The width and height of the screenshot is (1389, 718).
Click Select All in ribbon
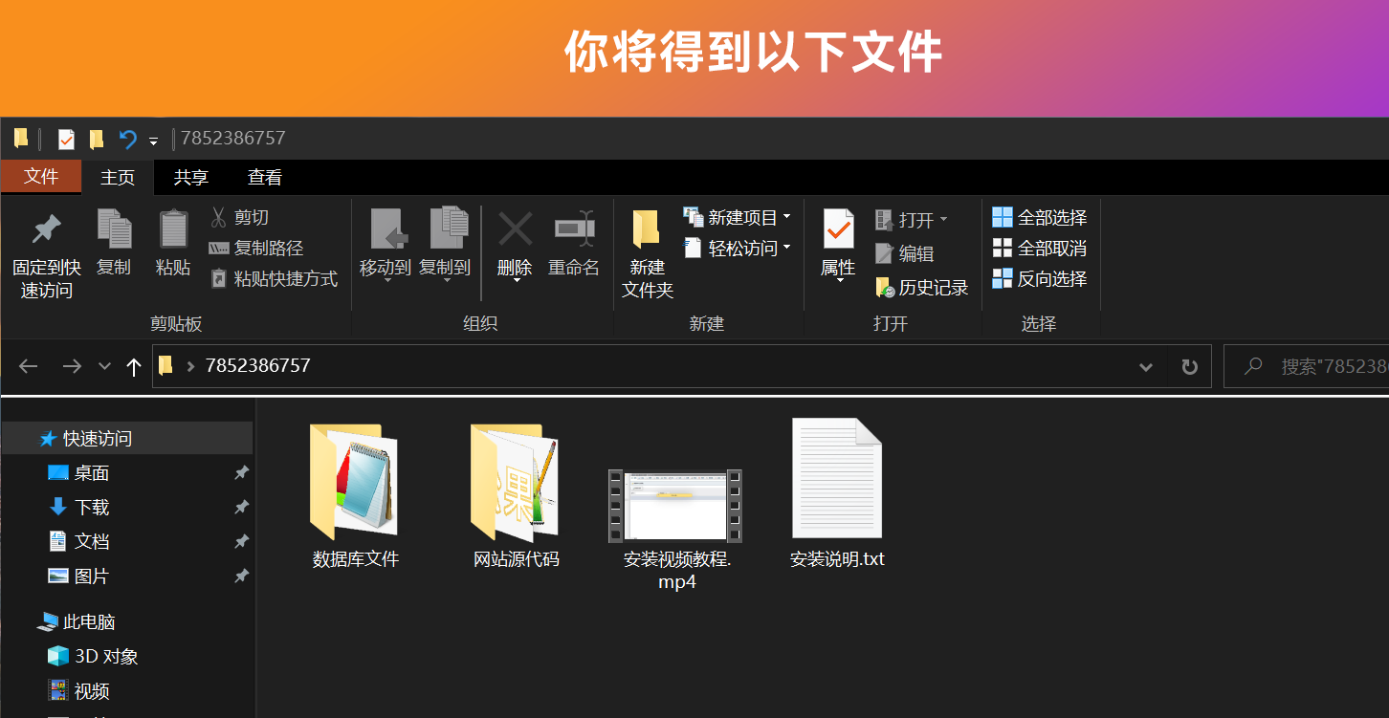click(1040, 218)
